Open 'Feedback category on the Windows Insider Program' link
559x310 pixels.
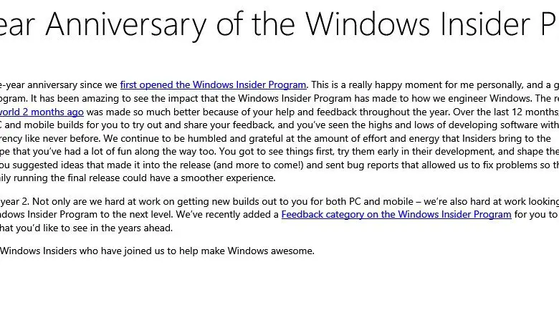click(x=396, y=214)
